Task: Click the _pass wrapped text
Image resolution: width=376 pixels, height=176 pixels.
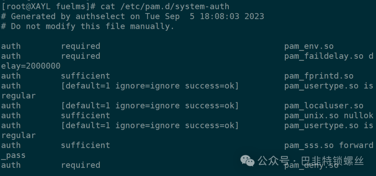Action: pyautogui.click(x=13, y=155)
